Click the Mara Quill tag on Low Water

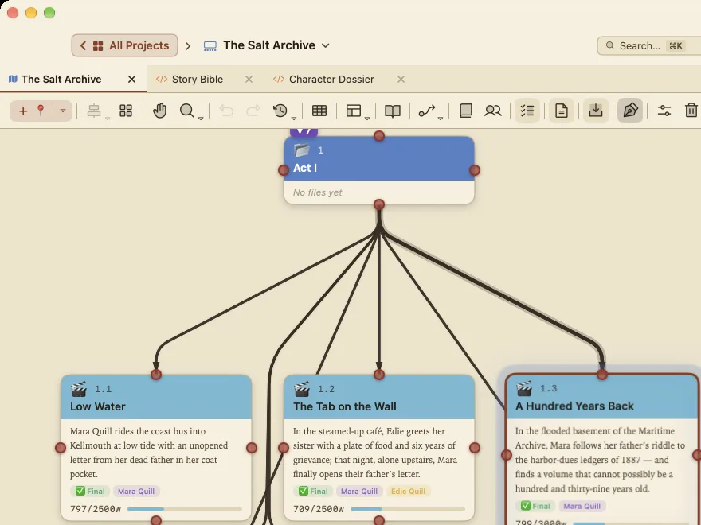click(x=136, y=491)
